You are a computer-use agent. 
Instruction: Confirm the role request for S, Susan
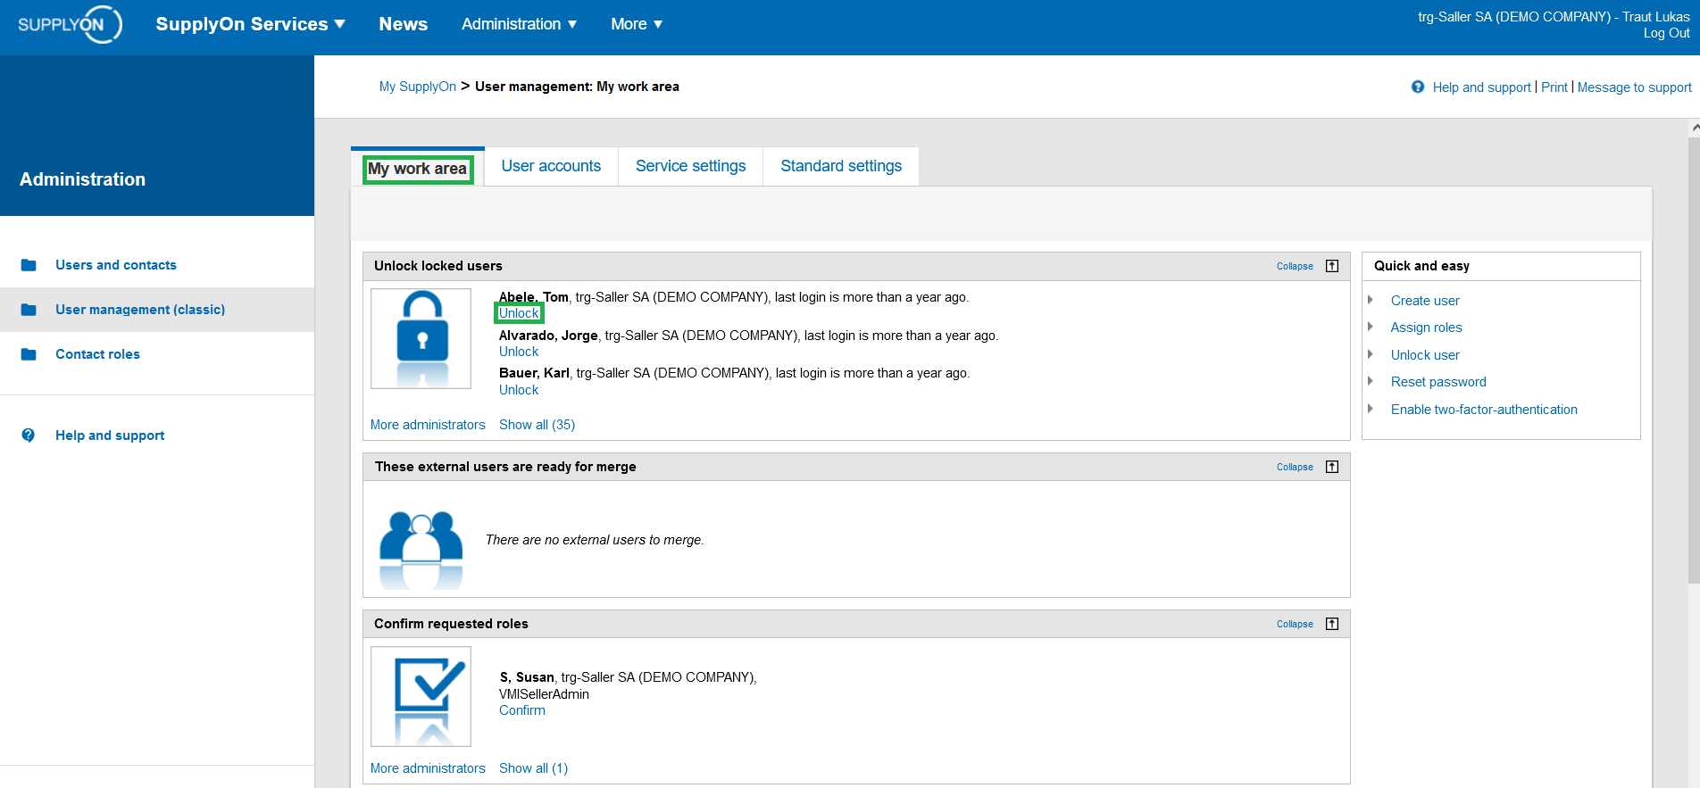[522, 710]
